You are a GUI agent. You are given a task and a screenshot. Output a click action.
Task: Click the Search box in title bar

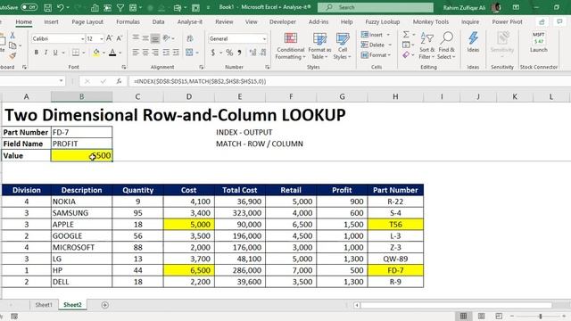(x=376, y=7)
